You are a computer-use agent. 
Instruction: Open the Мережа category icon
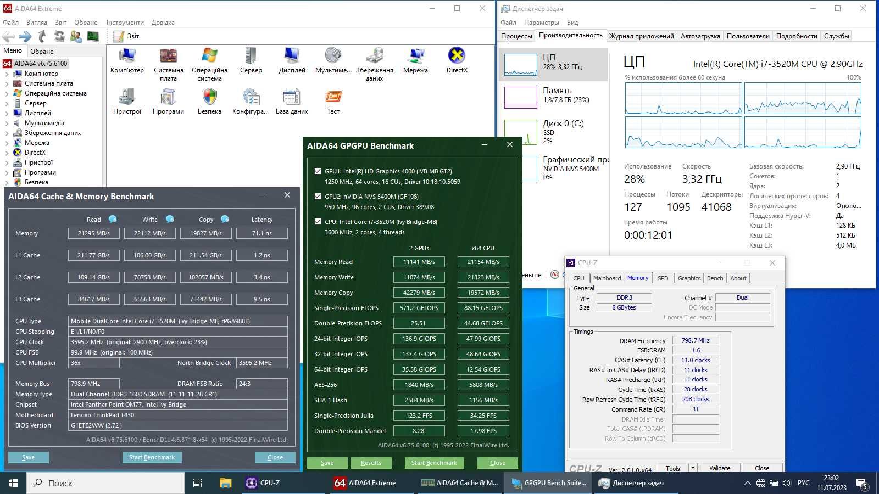coord(415,60)
